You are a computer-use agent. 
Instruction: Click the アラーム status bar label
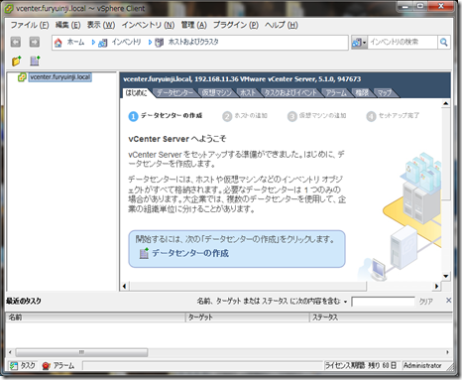click(63, 365)
